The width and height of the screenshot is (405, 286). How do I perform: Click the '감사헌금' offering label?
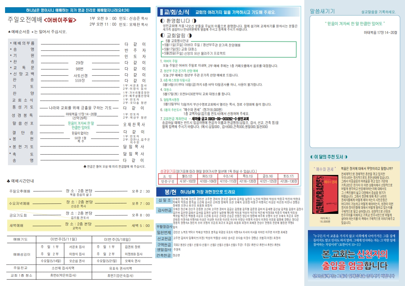coord(164,210)
